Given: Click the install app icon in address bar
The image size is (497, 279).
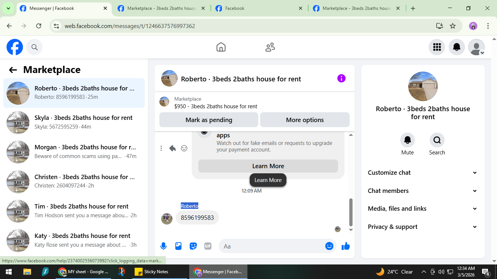Looking at the screenshot, I should coord(440,26).
